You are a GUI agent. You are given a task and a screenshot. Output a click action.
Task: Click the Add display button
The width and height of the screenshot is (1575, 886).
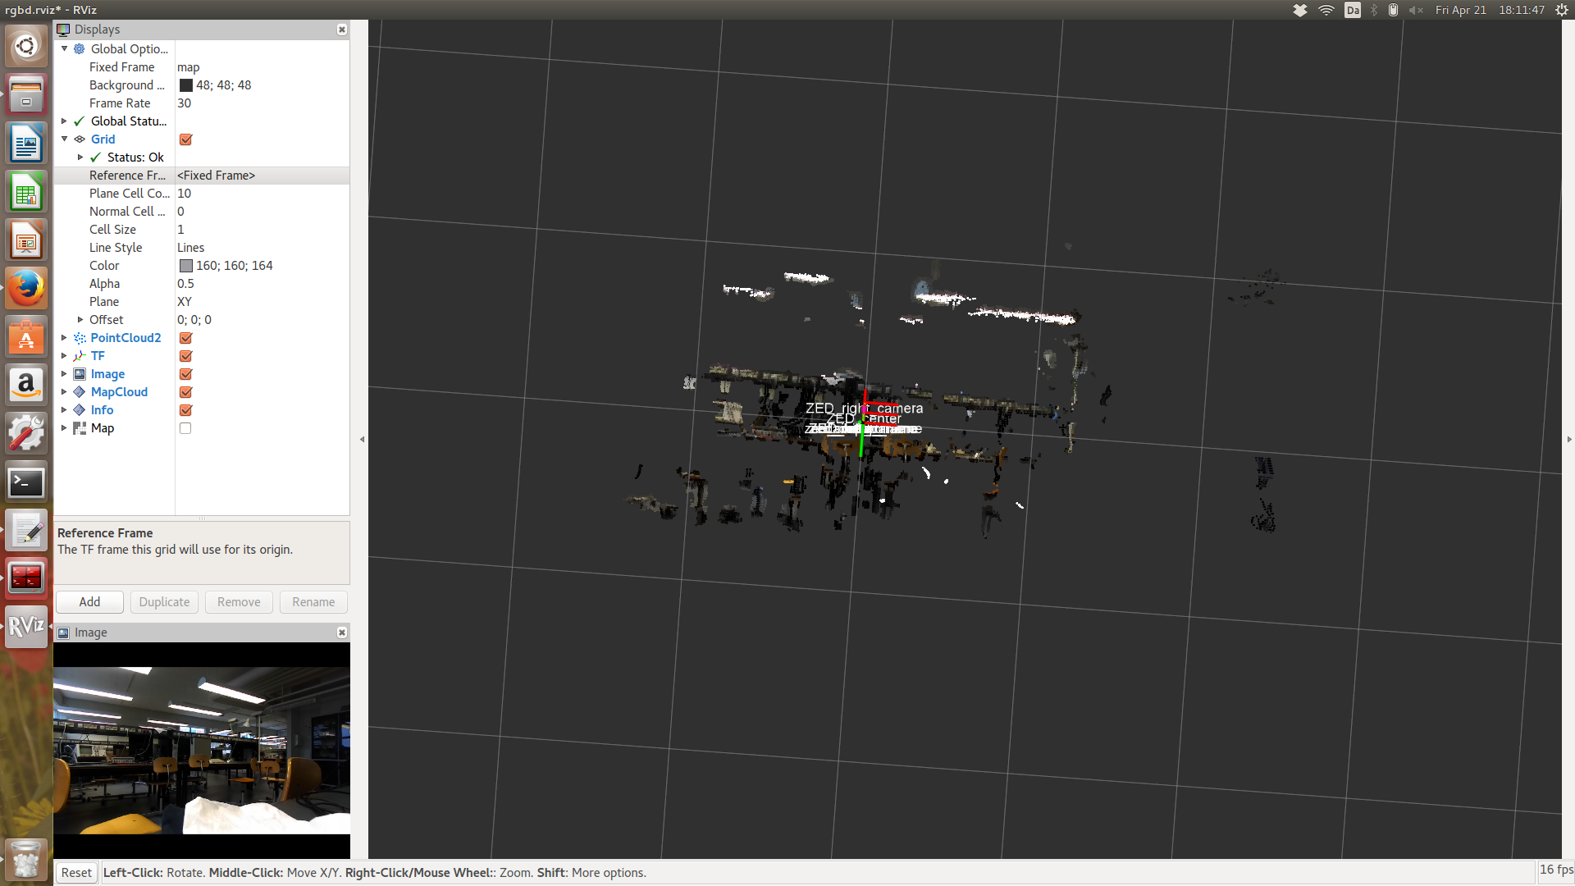coord(89,602)
